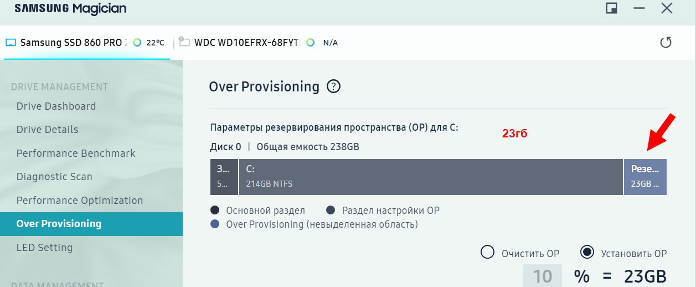Image resolution: width=696 pixels, height=287 pixels.
Task: Minimize the Samsung Magician window
Action: point(640,8)
